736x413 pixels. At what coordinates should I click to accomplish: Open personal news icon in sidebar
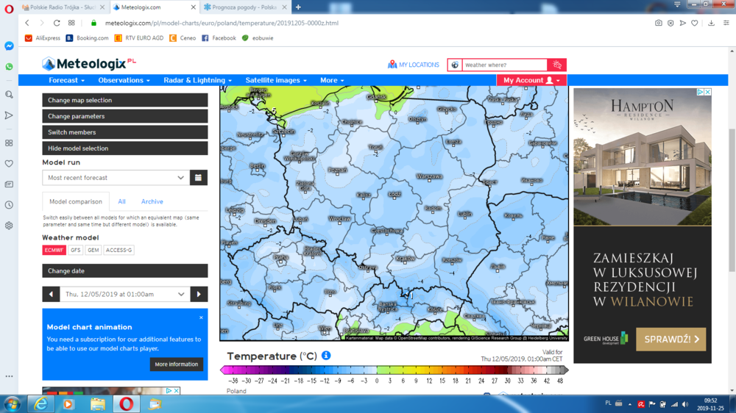click(x=9, y=184)
